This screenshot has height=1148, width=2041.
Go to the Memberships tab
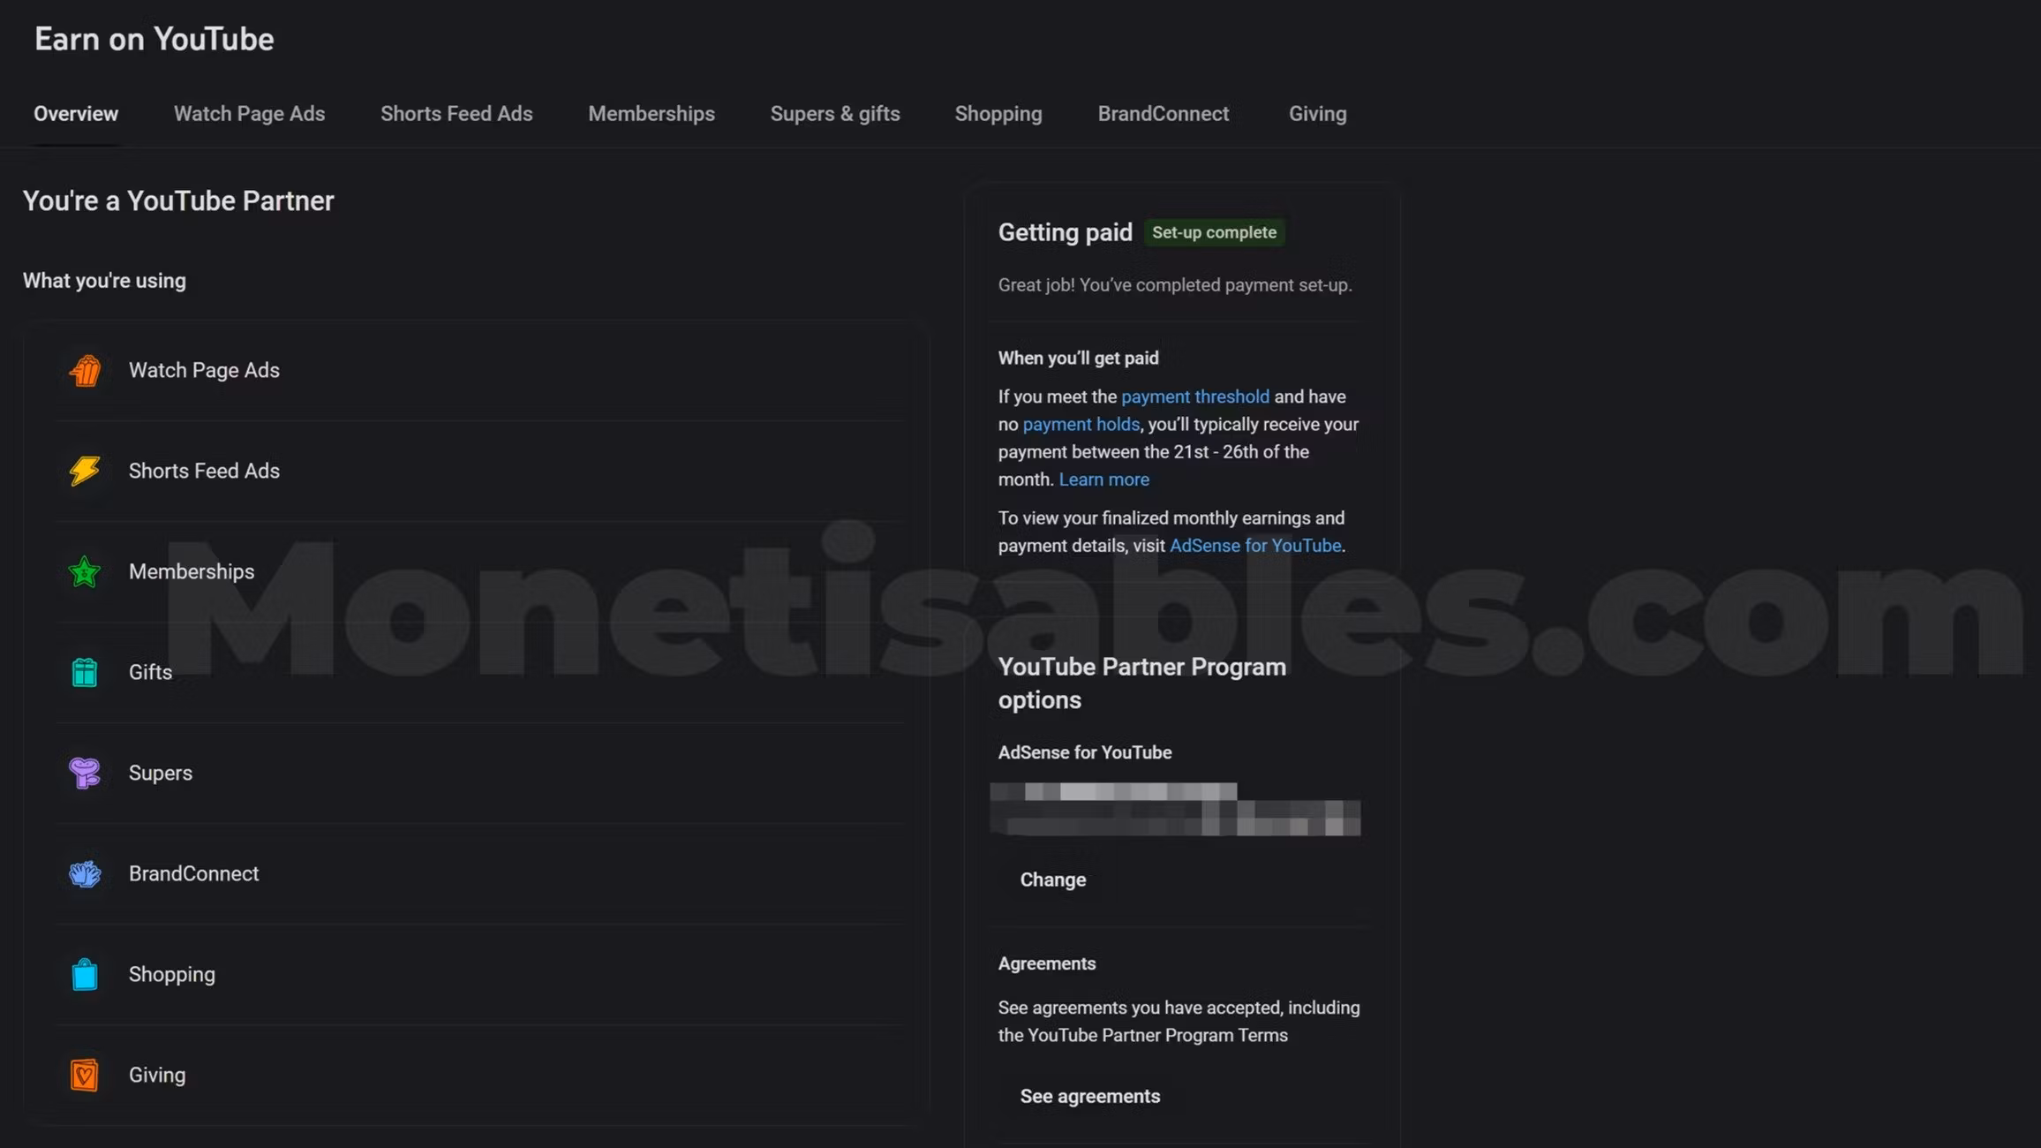point(651,114)
